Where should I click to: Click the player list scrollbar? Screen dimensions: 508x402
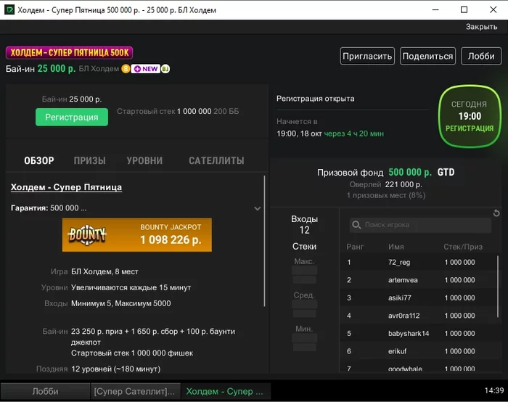click(x=498, y=287)
